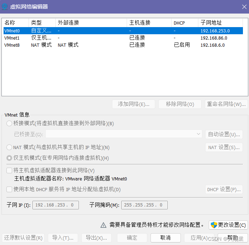This screenshot has height=245, width=249.
Task: Click 已连接 cell in VMnet1 row
Action: [x=137, y=38]
